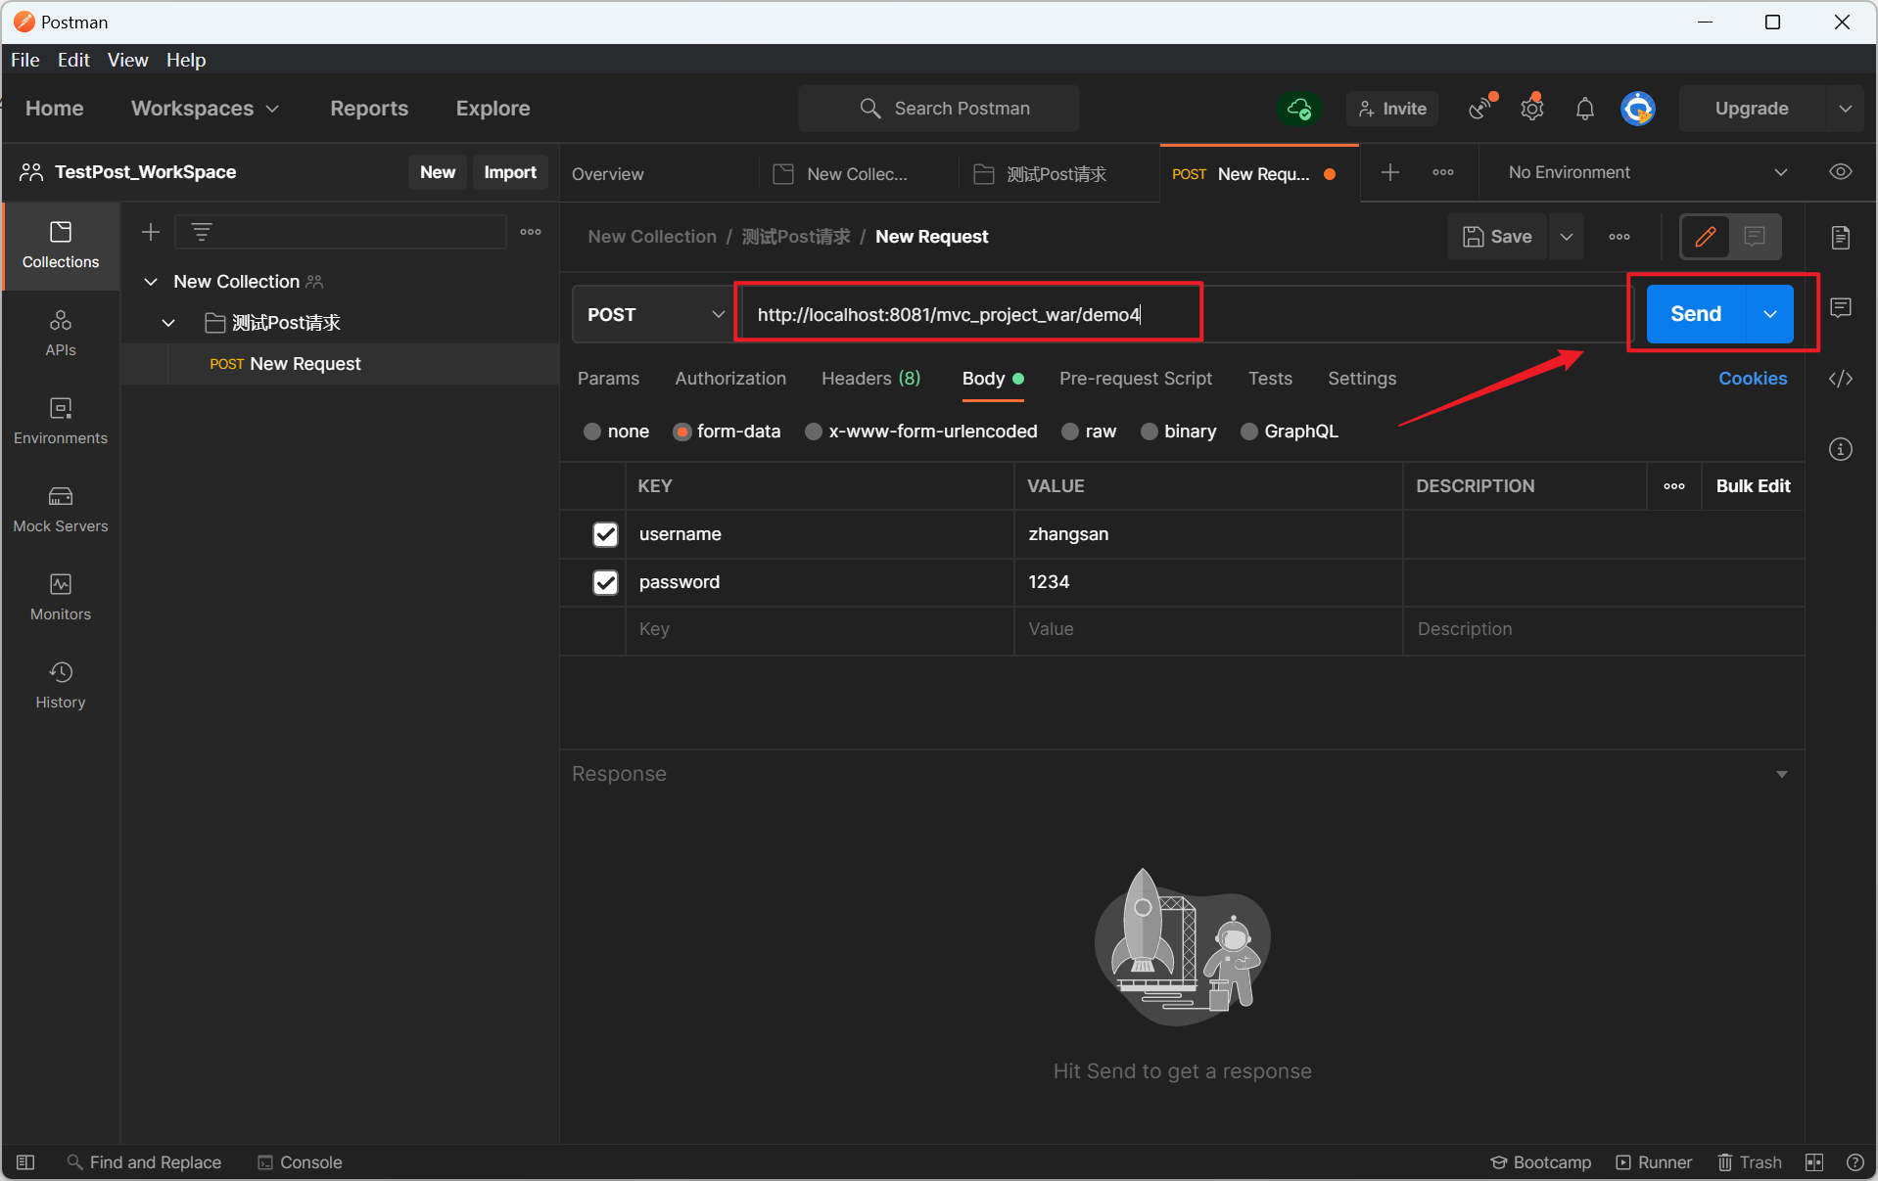Create new collection with plus icon
The height and width of the screenshot is (1181, 1878).
click(x=151, y=232)
